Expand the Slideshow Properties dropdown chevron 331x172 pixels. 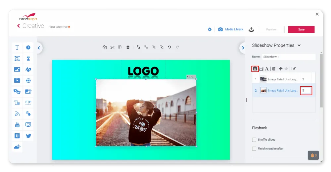(299, 45)
